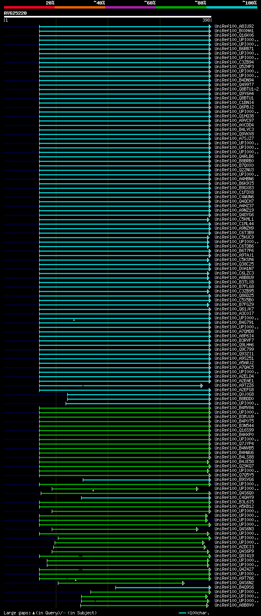Select hit label UniRef100_C4WUN6
Image resolution: width=261 pixels, height=616 pixels.
pyautogui.click(x=234, y=197)
